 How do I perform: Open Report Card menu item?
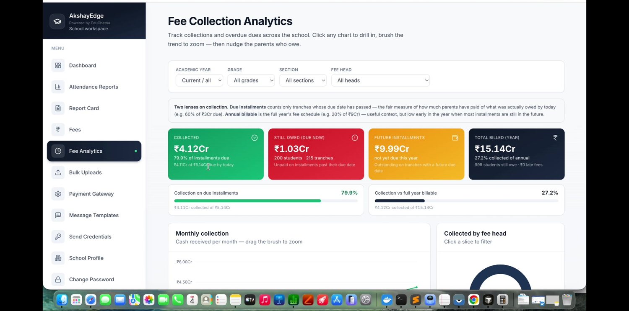pyautogui.click(x=94, y=108)
